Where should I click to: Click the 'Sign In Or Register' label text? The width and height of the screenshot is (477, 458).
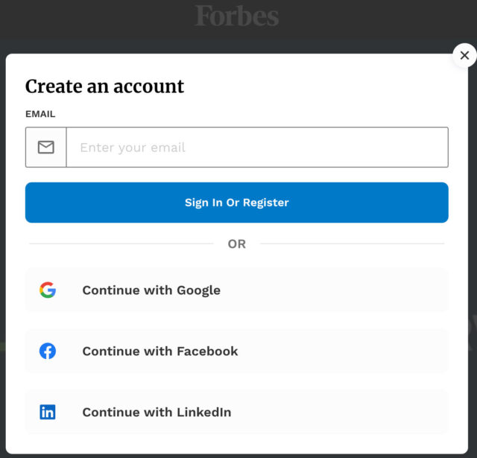237,203
